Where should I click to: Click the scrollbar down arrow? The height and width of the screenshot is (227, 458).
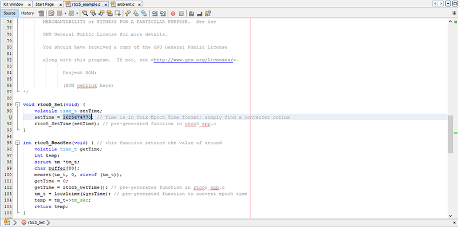click(450, 216)
